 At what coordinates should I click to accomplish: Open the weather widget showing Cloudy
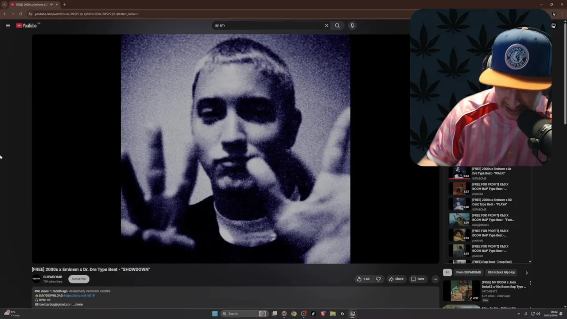(x=12, y=313)
